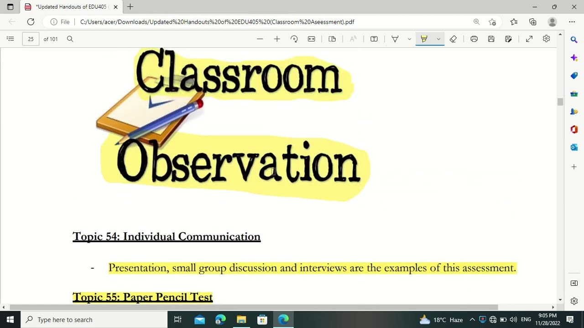The width and height of the screenshot is (584, 328).
Task: Enter full screen mode
Action: click(529, 39)
